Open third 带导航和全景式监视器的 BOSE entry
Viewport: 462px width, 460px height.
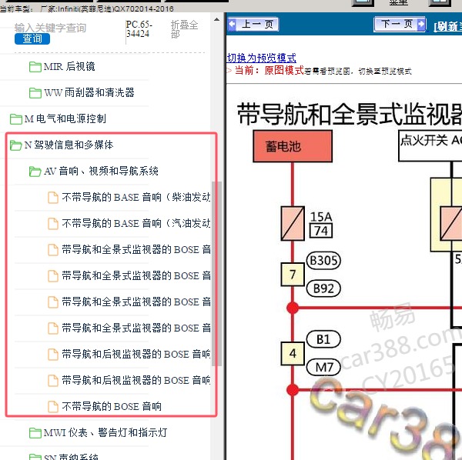click(x=136, y=302)
